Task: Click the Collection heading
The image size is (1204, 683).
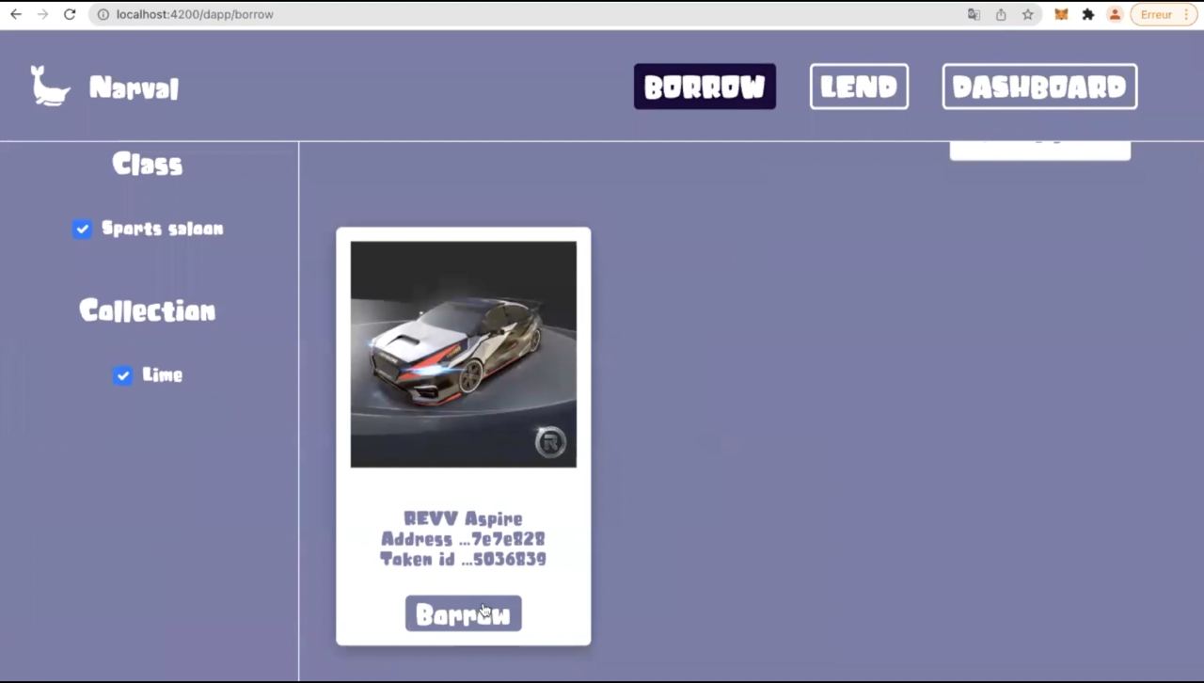Action: [x=148, y=310]
